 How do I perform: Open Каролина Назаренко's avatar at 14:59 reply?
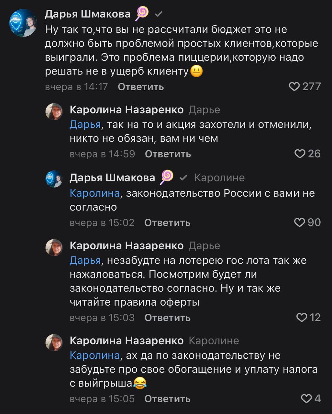(x=54, y=112)
